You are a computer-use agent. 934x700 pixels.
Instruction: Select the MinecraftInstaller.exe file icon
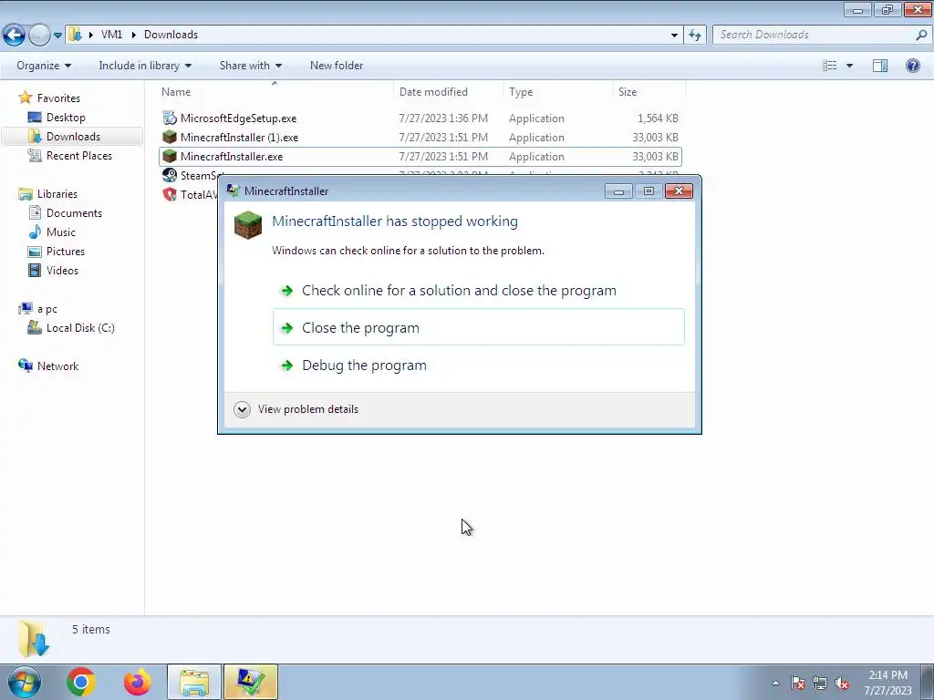tap(170, 156)
